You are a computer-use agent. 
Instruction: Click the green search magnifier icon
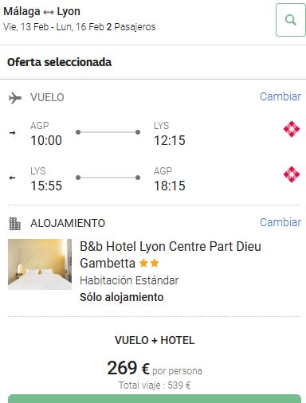(x=291, y=20)
